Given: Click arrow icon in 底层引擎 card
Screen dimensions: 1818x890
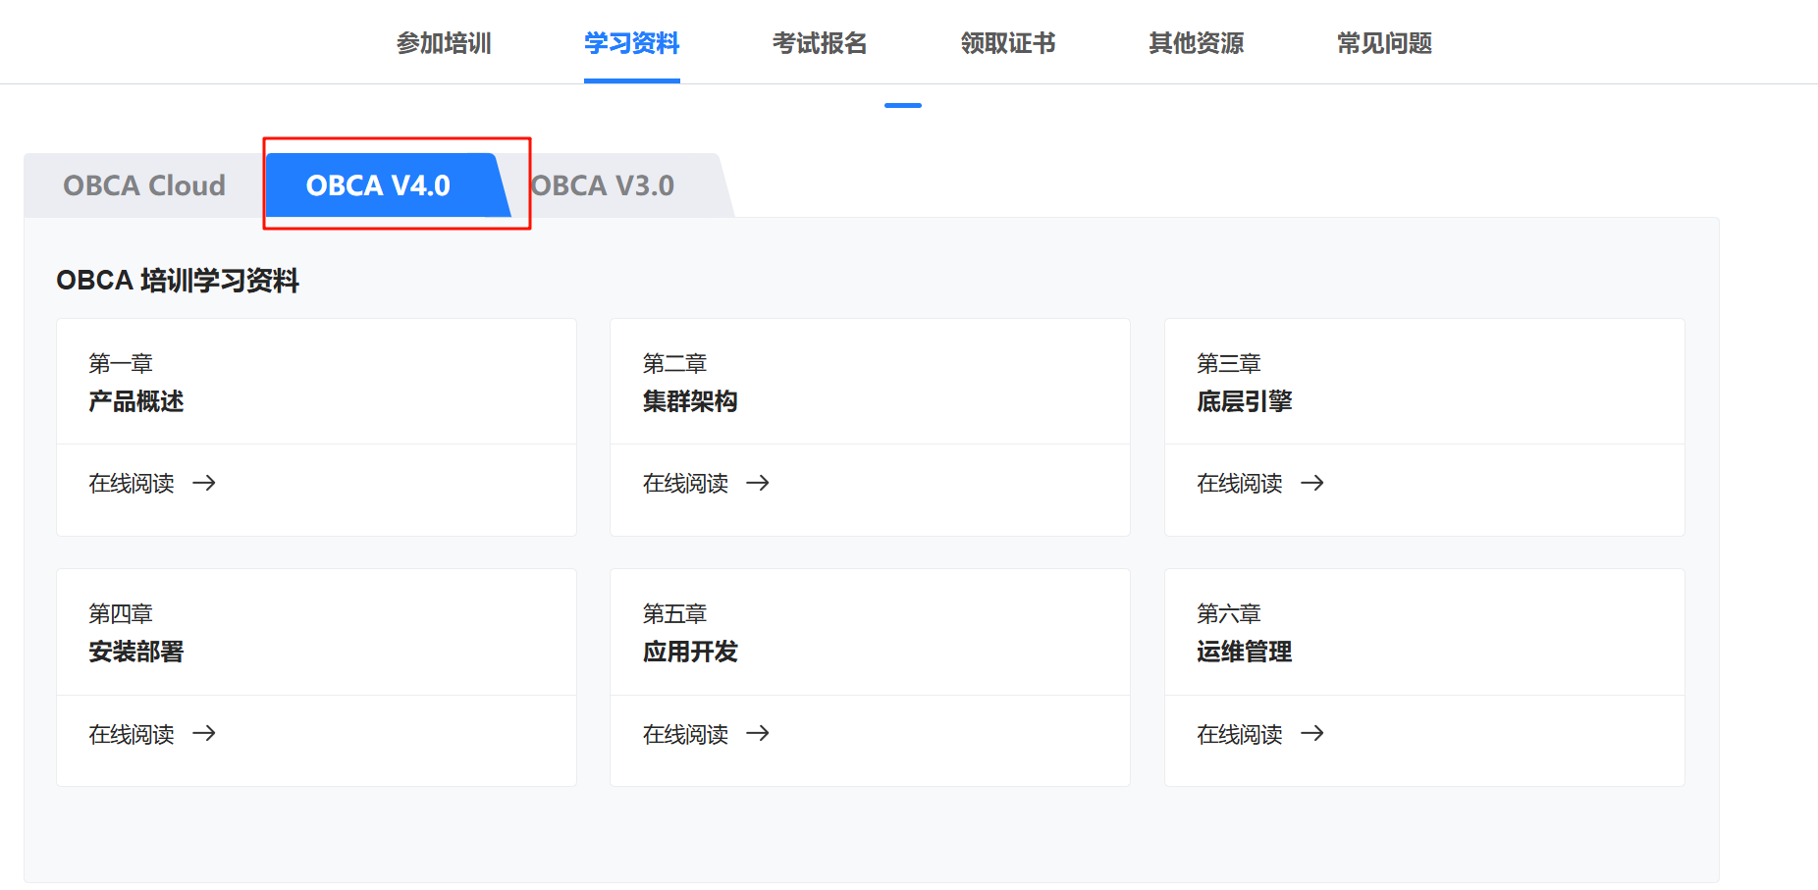Looking at the screenshot, I should pos(1312,483).
